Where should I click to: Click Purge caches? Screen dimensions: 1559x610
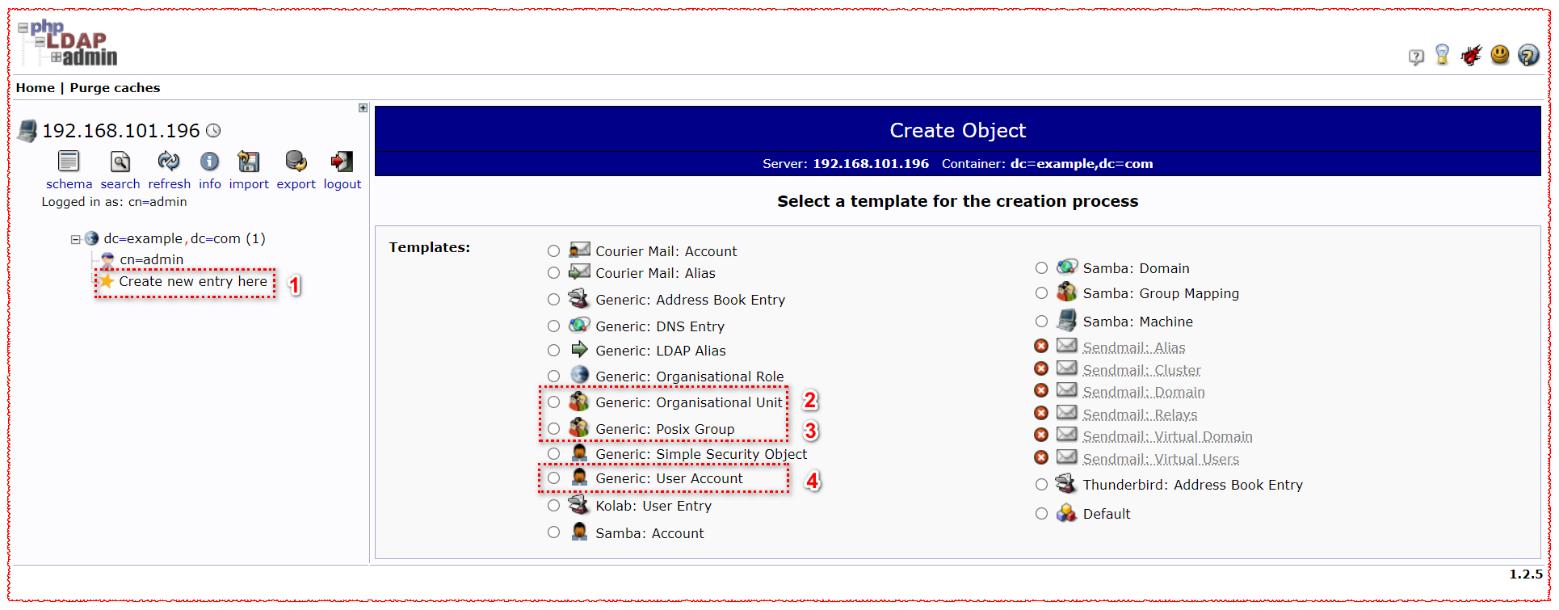click(x=115, y=87)
